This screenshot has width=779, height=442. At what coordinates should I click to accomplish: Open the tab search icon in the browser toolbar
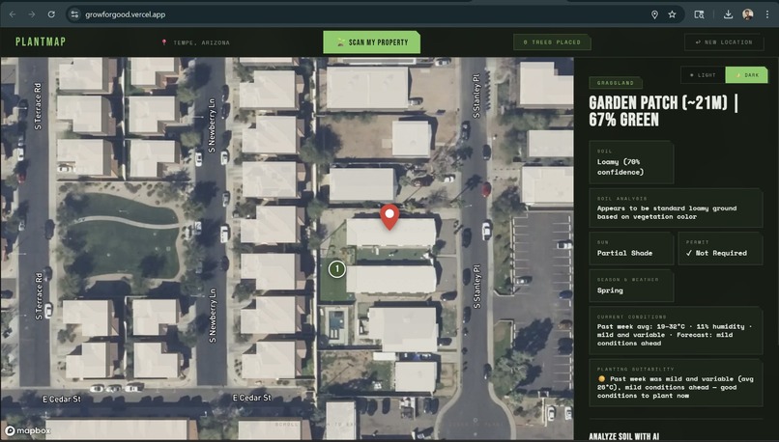point(699,14)
